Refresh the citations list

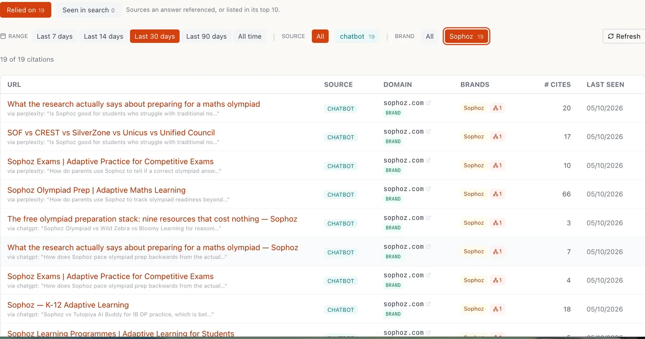[x=624, y=36]
